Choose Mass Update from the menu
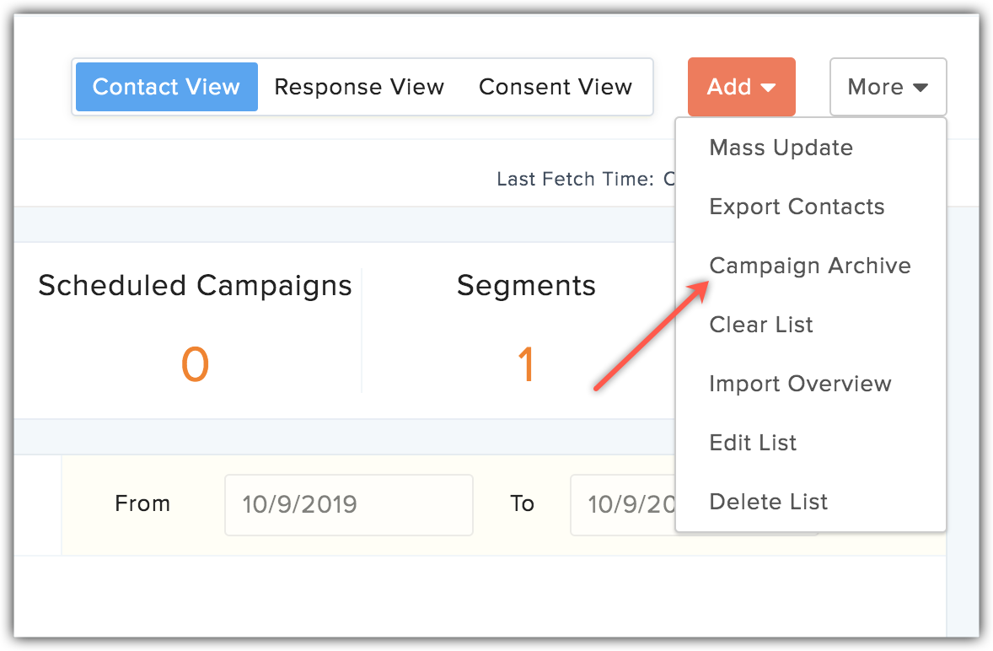Image resolution: width=993 pixels, height=651 pixels. click(781, 148)
